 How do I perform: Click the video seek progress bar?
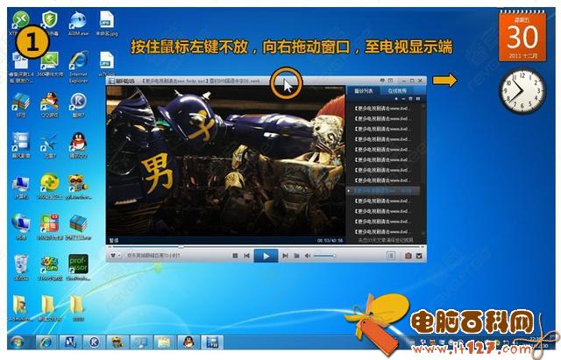pos(266,247)
